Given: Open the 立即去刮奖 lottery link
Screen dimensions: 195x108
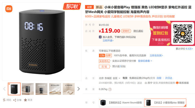Looking at the screenshot, I should click(156, 56).
